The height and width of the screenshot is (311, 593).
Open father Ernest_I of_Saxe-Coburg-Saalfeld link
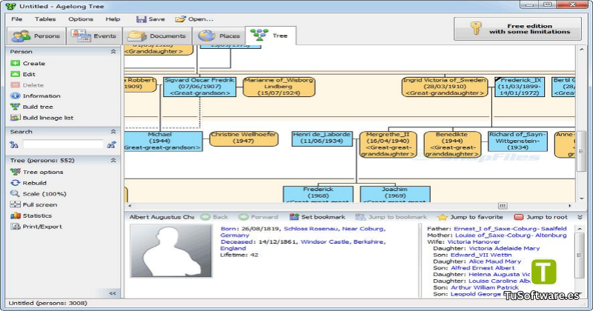point(510,229)
